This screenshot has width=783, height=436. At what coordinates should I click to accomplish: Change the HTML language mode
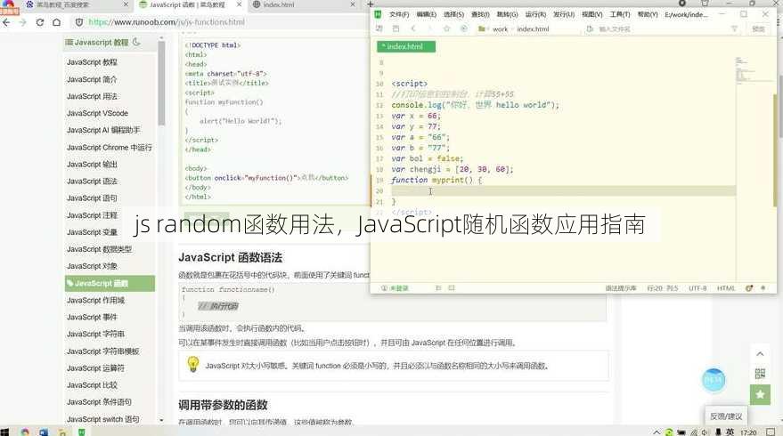(726, 288)
